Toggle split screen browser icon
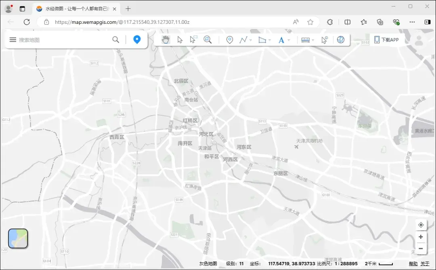 (x=347, y=22)
